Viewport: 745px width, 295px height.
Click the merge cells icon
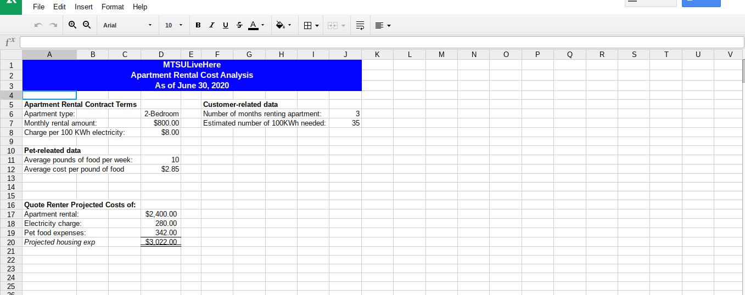333,25
